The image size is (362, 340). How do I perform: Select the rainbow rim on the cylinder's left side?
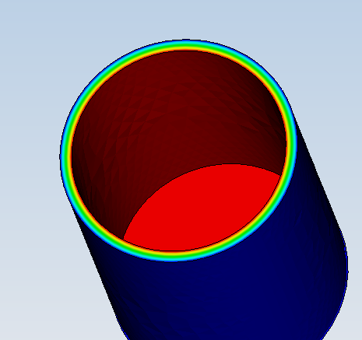pos(65,156)
